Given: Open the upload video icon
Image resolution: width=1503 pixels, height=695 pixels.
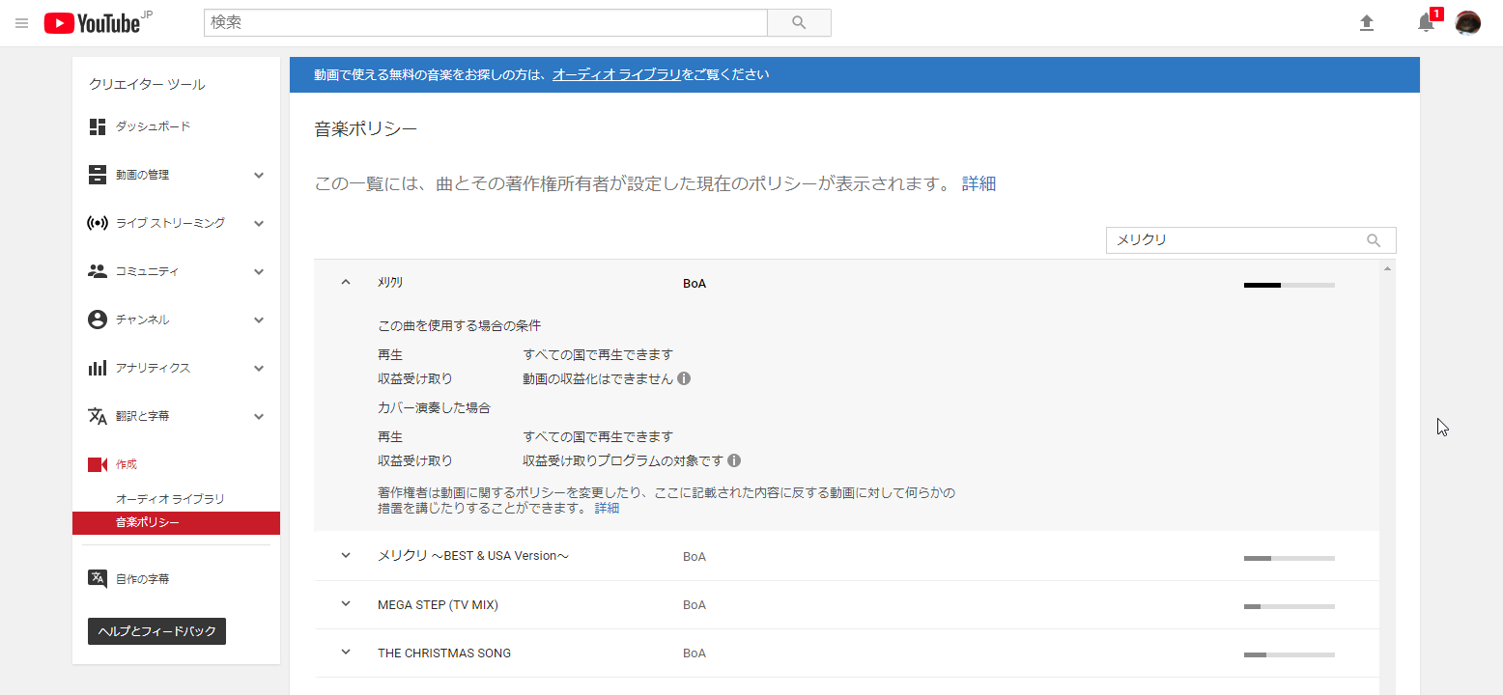Looking at the screenshot, I should pos(1367,23).
